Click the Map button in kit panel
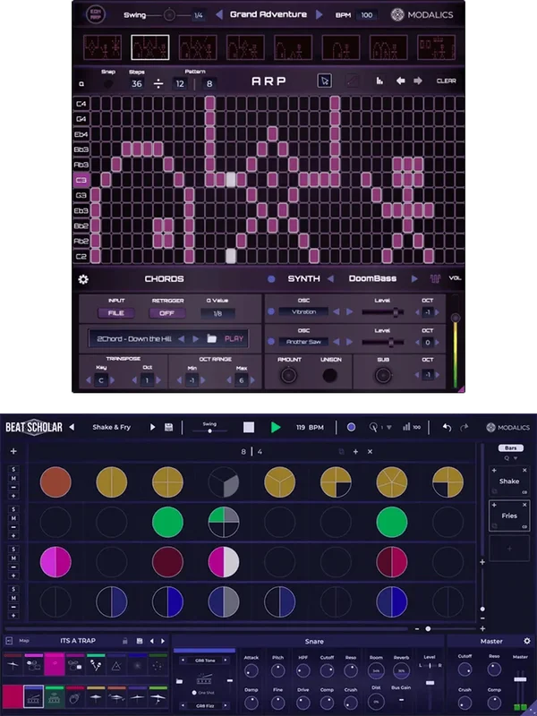The image size is (537, 716). click(24, 641)
